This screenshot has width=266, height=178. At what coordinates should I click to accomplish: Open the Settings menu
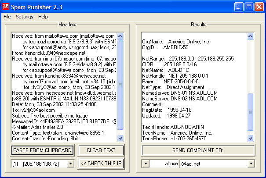click(25, 17)
